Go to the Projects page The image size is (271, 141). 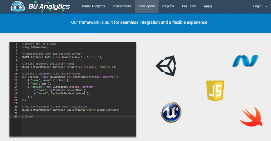(168, 6)
